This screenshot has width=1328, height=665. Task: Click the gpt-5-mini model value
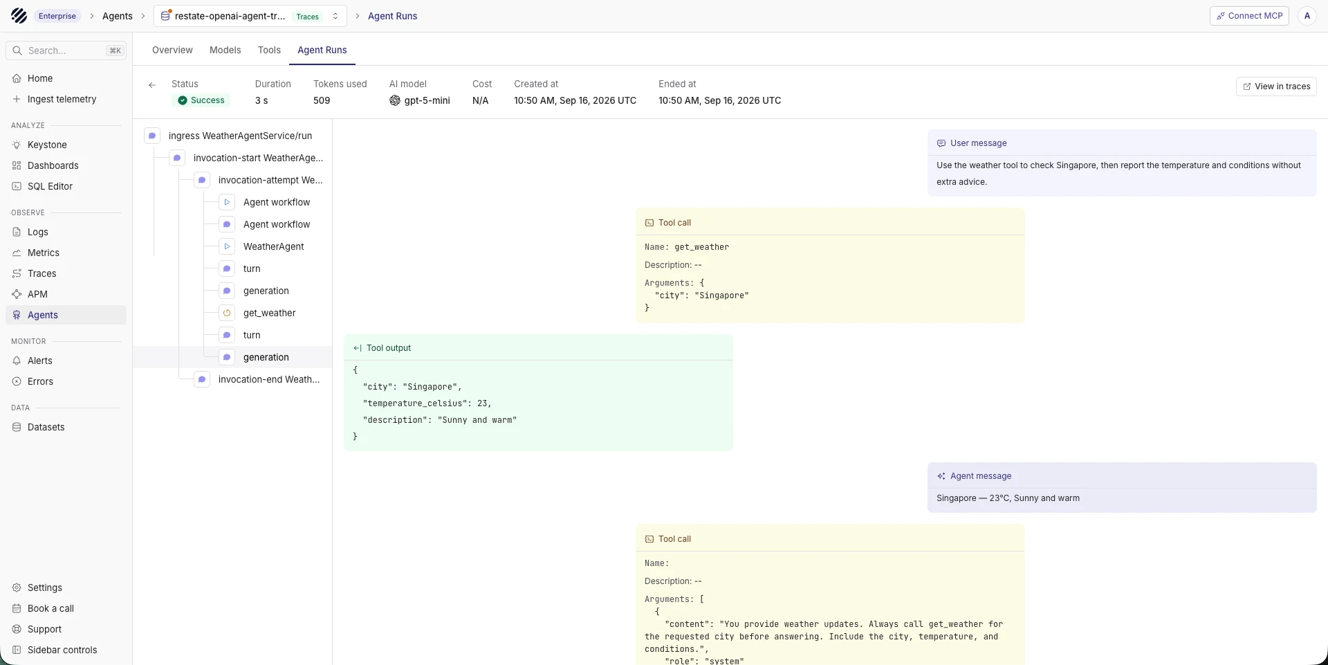coord(420,100)
